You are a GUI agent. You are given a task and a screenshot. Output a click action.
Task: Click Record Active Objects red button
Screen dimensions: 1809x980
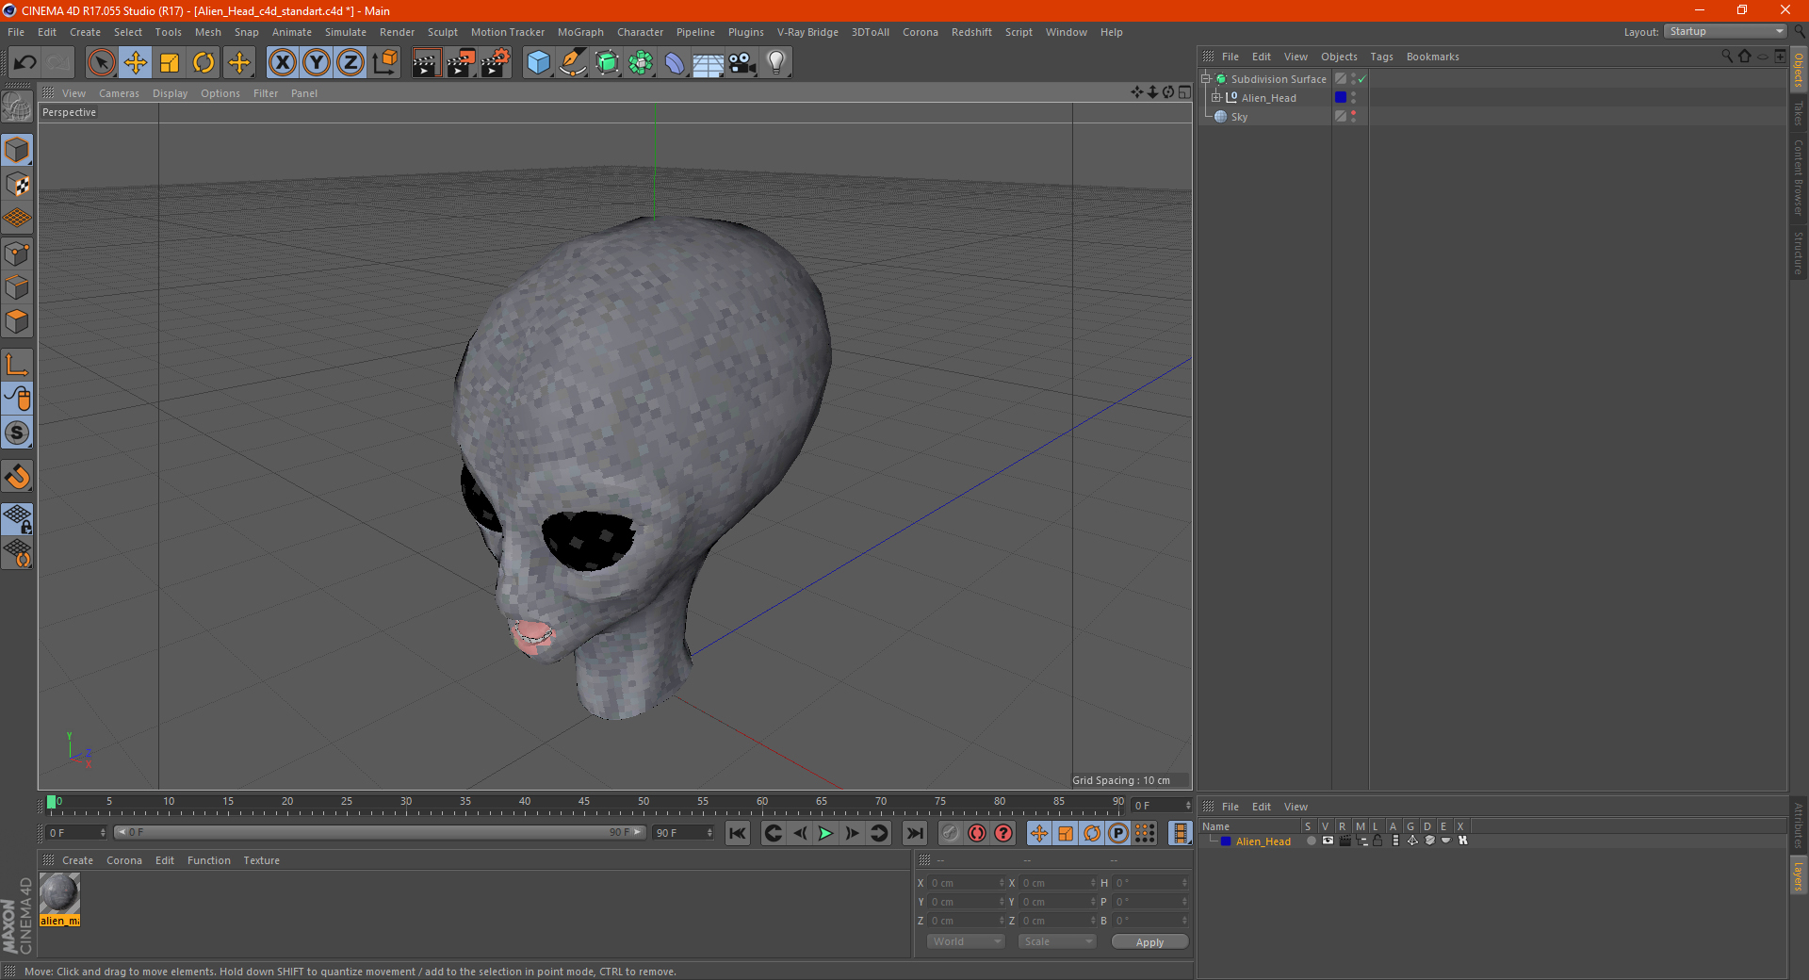click(950, 833)
